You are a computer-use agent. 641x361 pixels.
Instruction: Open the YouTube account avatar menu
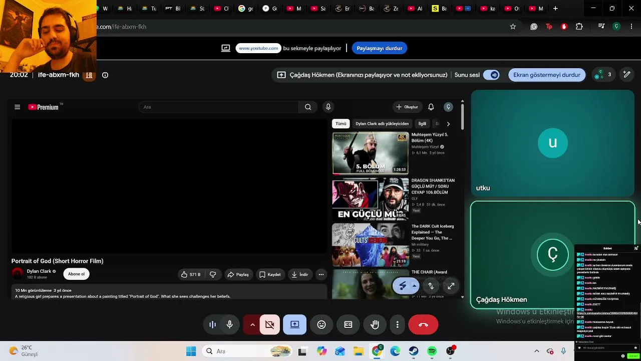448,107
